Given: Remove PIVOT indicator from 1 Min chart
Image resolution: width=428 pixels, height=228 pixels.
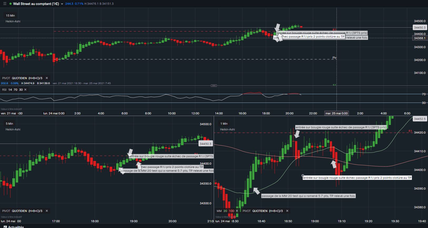Looking at the screenshot, I should [287, 211].
